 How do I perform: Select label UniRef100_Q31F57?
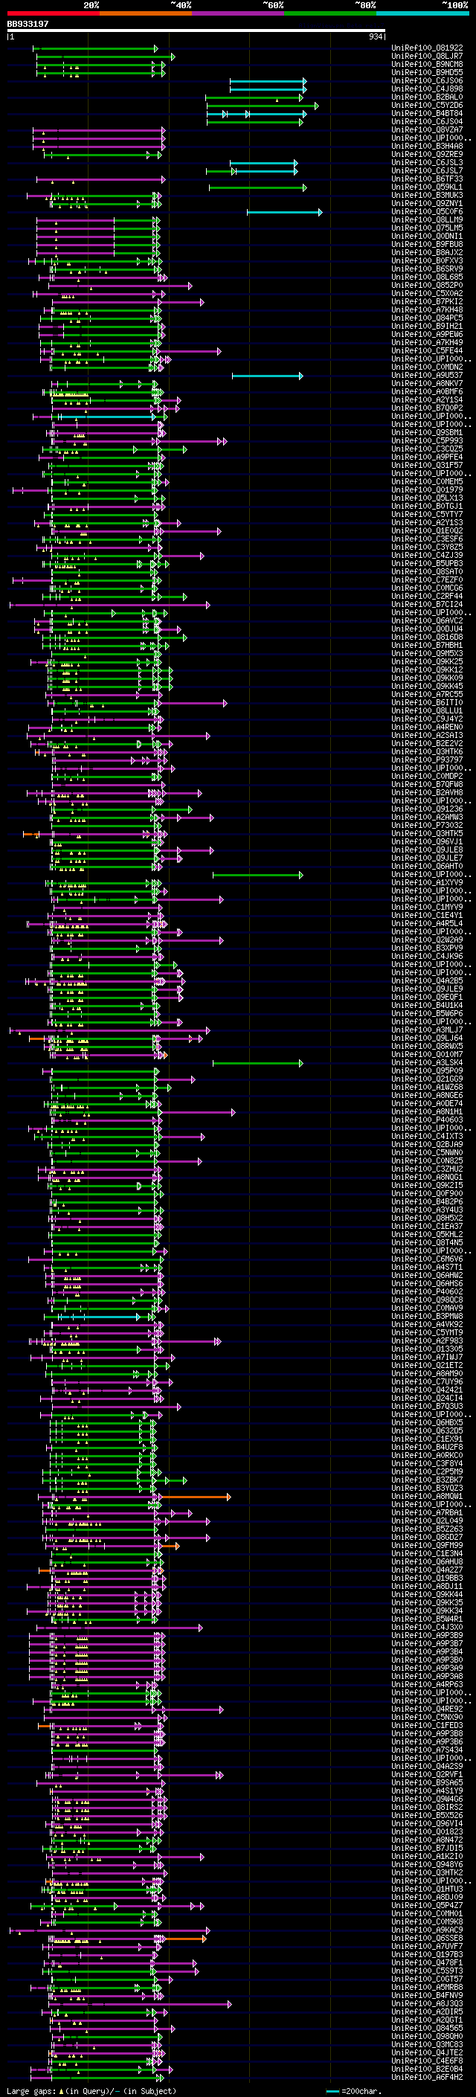[x=427, y=465]
